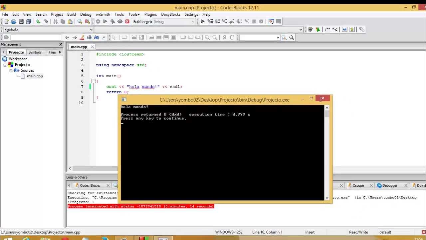Open File menu
426x240 pixels.
click(x=5, y=14)
